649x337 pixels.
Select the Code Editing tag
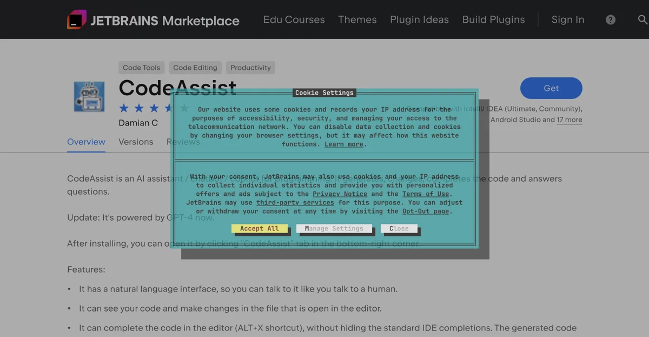point(195,68)
